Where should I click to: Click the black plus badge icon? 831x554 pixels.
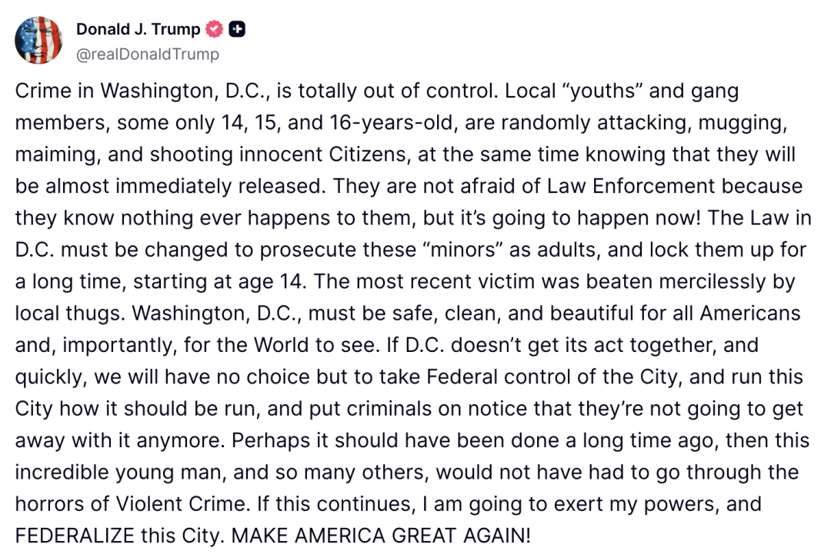click(237, 29)
